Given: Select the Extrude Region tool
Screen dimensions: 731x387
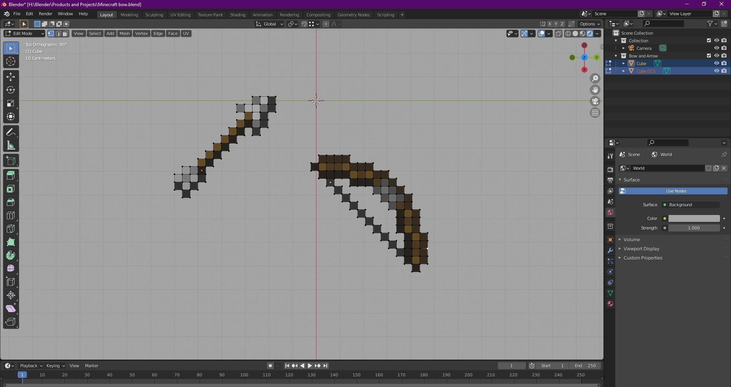Looking at the screenshot, I should coord(11,176).
